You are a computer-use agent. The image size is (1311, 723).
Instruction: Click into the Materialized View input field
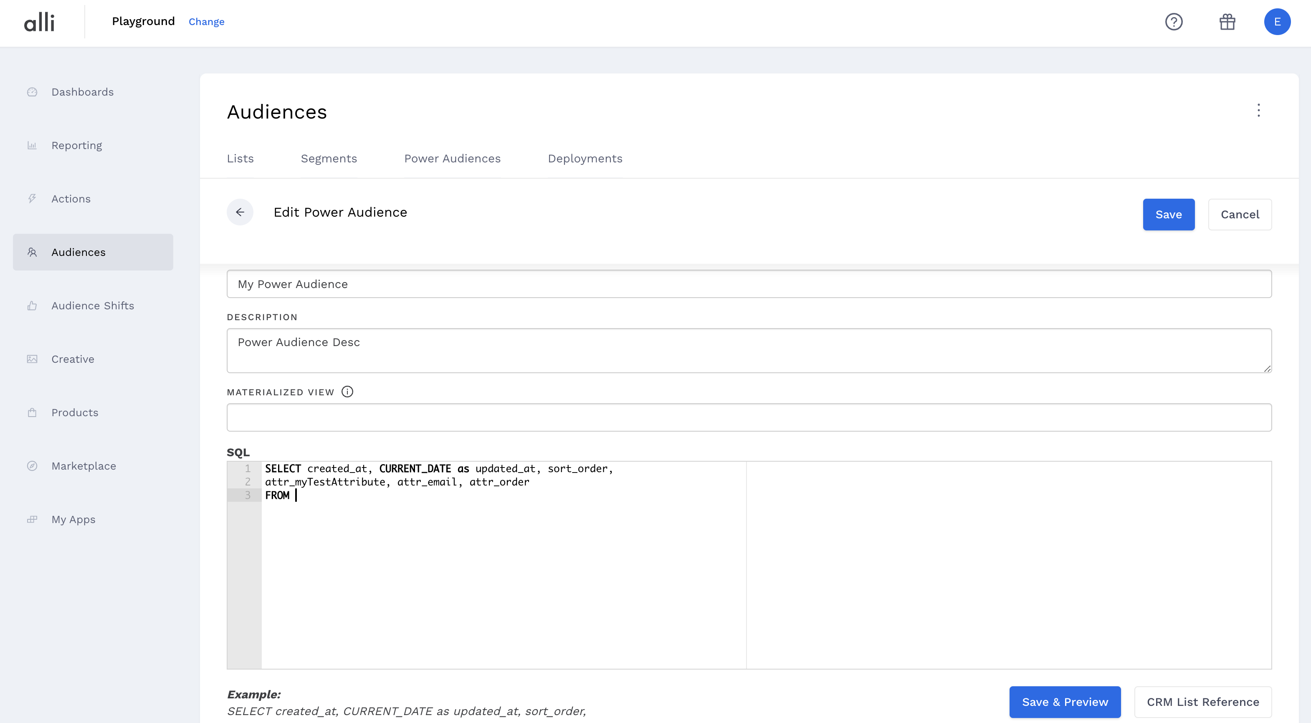point(749,417)
